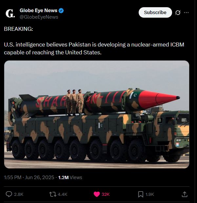197x203 pixels.
Task: Click the blue verified checkmark badge
Action: click(61, 10)
